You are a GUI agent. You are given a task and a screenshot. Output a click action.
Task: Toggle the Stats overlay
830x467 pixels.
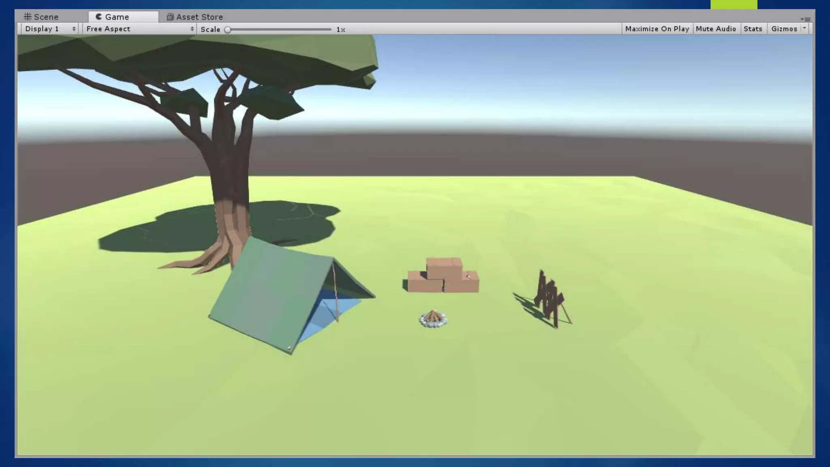point(753,29)
